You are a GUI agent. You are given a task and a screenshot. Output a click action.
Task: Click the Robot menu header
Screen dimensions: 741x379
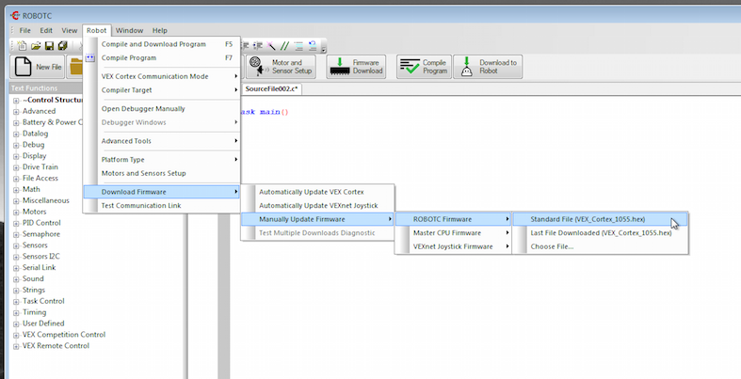point(96,30)
